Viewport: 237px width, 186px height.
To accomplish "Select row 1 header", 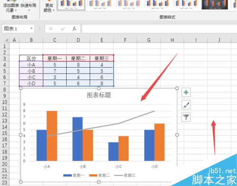I will 5,46.
